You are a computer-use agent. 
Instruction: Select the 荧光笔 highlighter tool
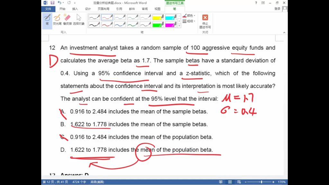[x=57, y=20]
